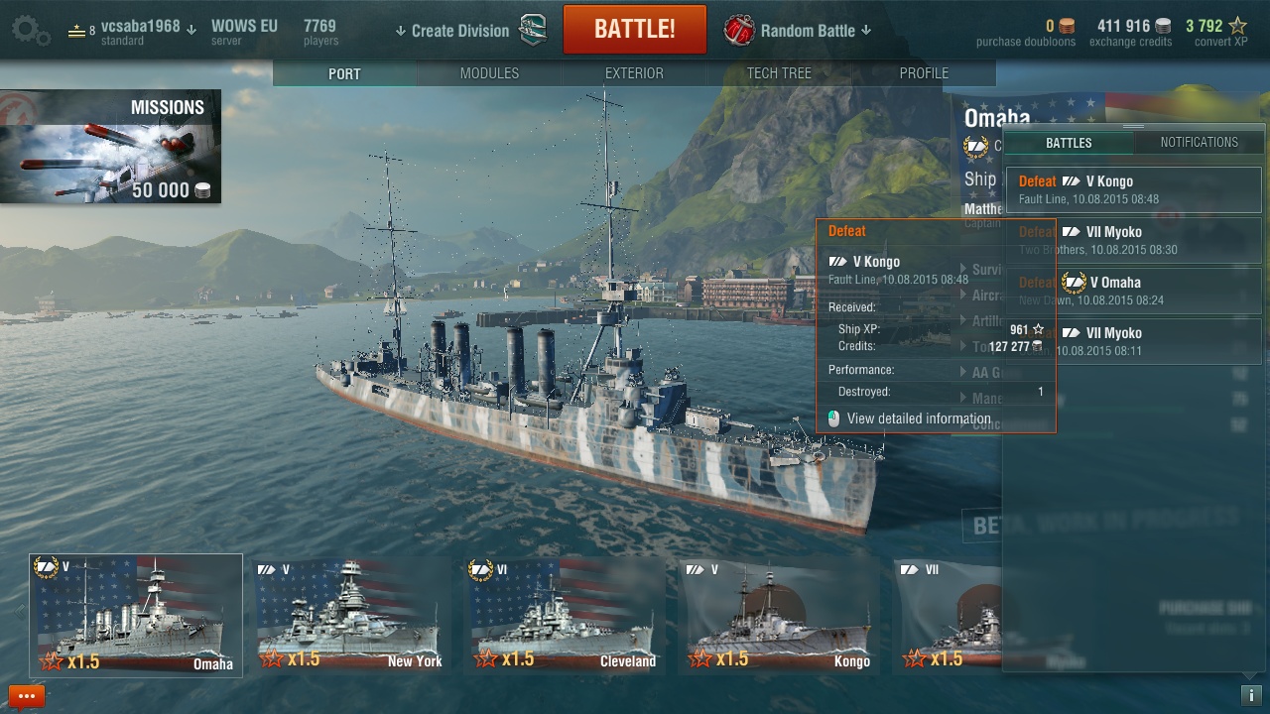
Task: Click the convert XP star icon
Action: (x=1237, y=26)
